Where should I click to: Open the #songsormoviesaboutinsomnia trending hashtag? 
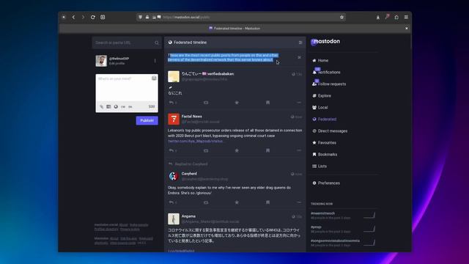(335, 241)
